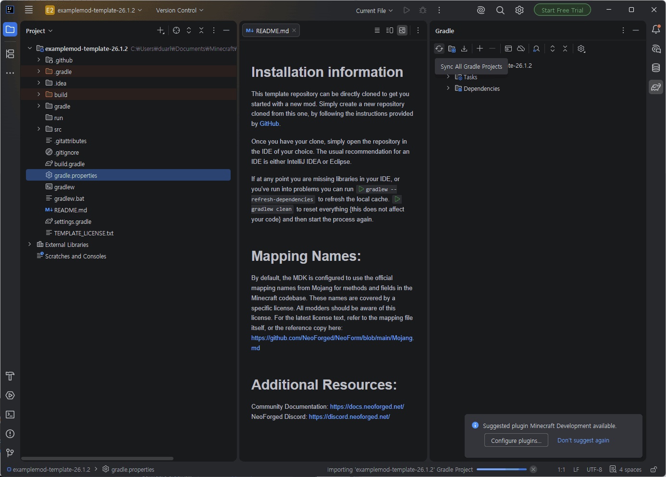The height and width of the screenshot is (477, 666).
Task: Expand the .github folder
Action: click(x=39, y=60)
